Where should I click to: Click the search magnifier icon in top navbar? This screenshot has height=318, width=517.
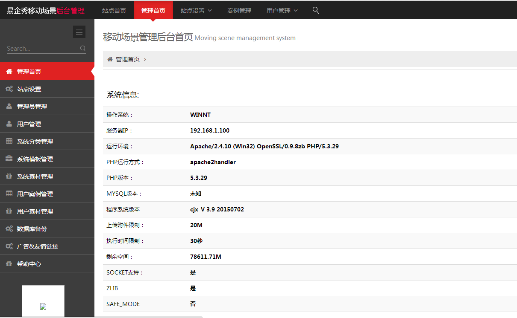pyautogui.click(x=316, y=10)
